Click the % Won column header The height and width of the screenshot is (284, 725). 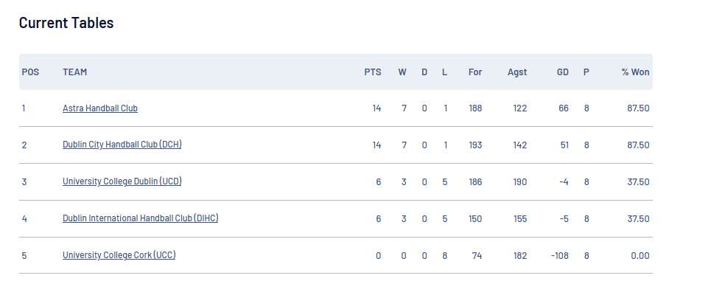pyautogui.click(x=635, y=72)
